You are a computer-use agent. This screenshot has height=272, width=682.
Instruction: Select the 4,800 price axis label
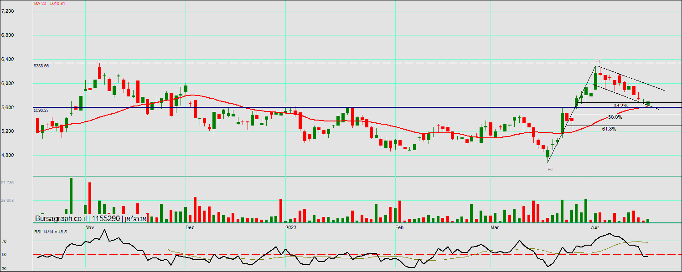(8, 156)
